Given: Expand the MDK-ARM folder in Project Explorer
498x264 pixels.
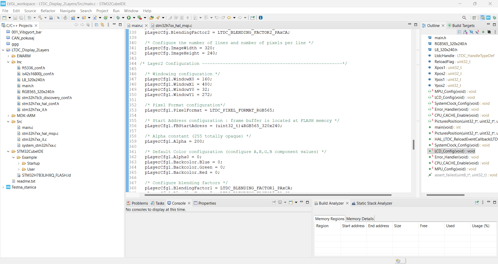Looking at the screenshot, I should [x=8, y=115].
